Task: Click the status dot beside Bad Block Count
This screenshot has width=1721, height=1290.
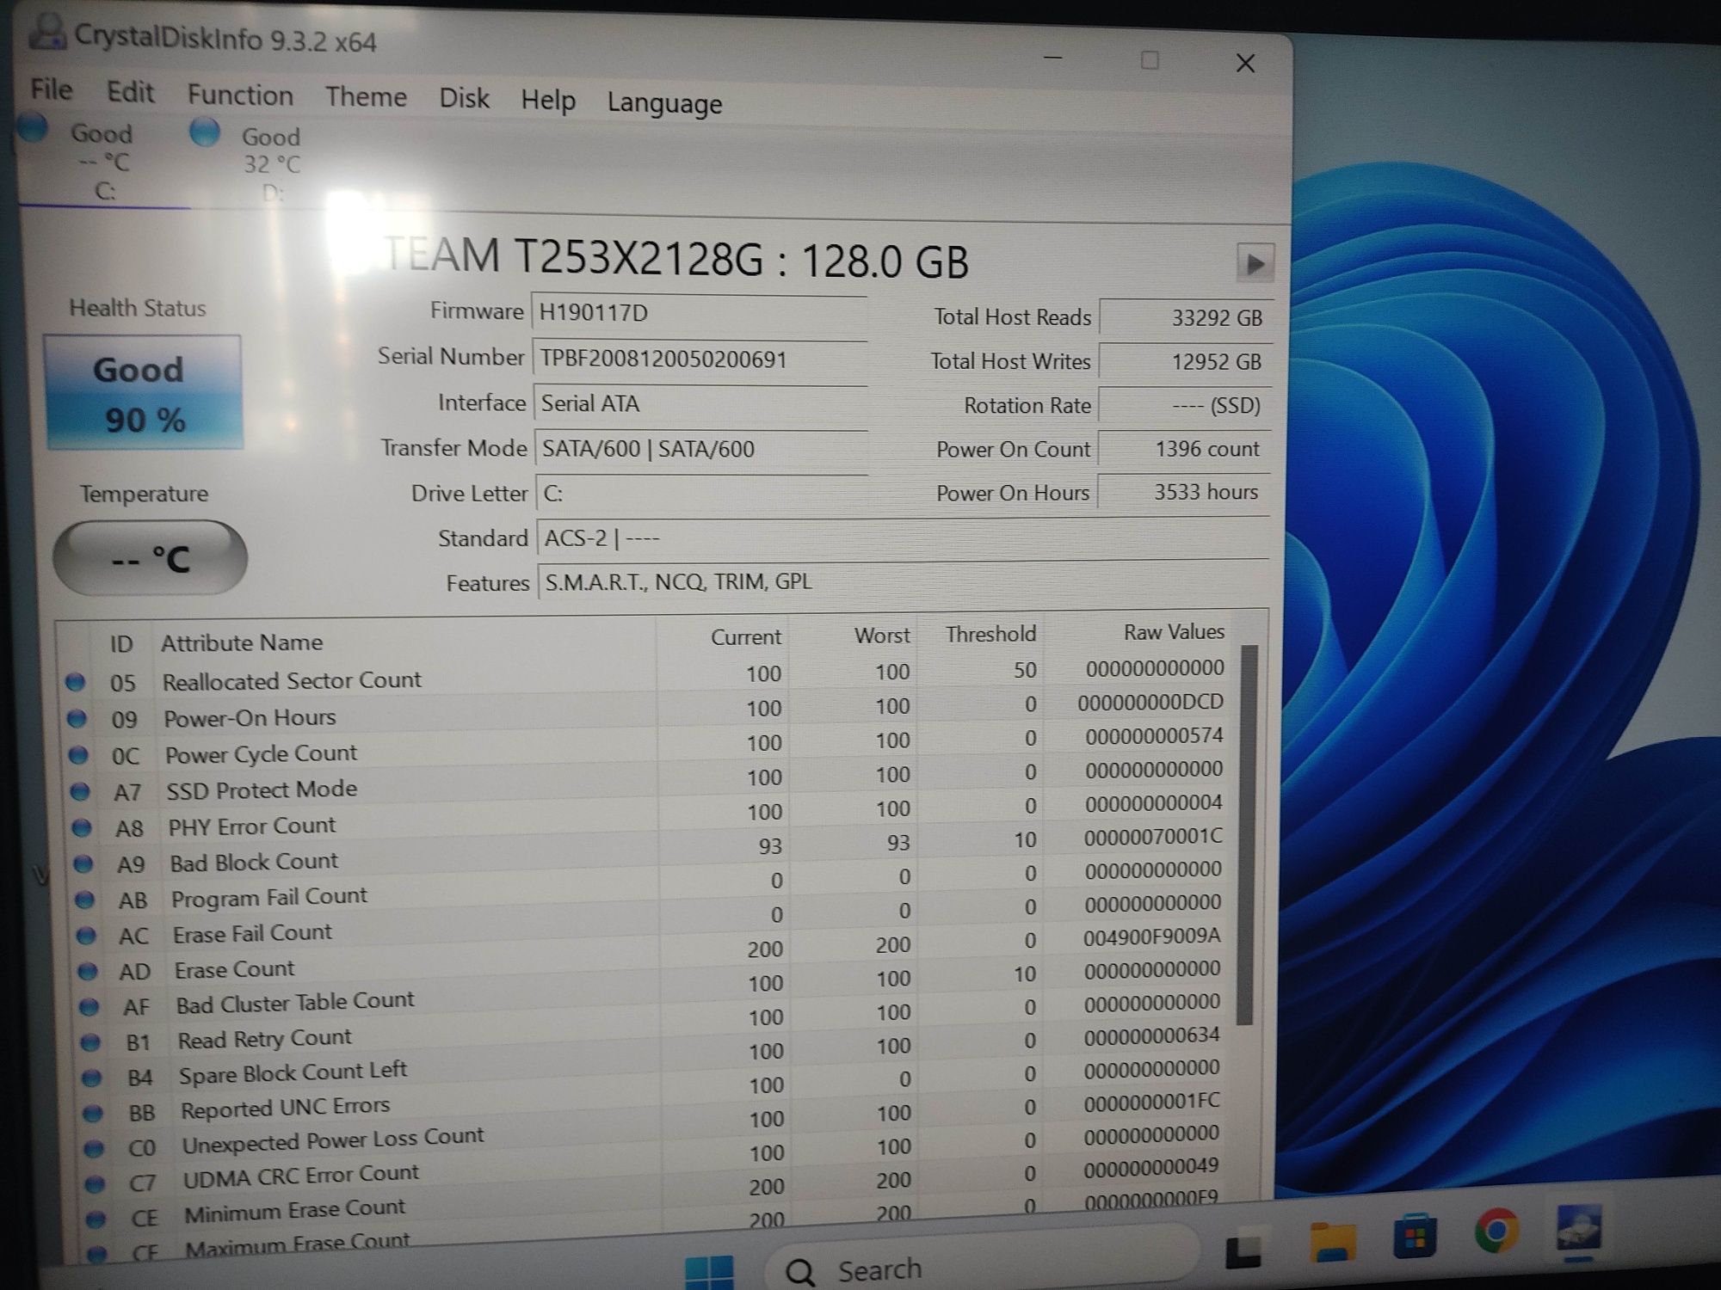Action: pos(83,863)
